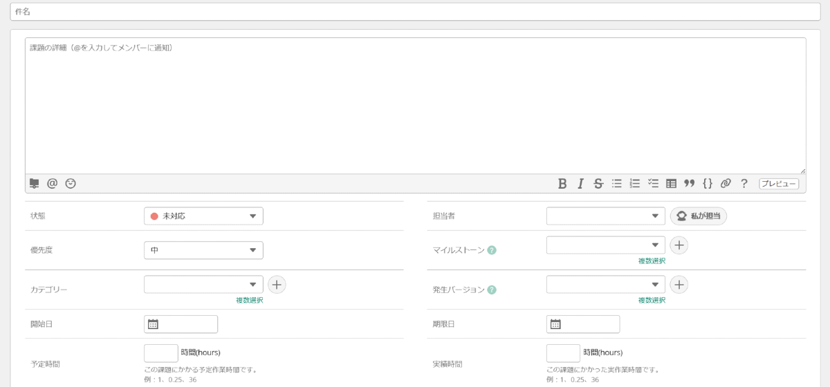This screenshot has width=830, height=387.
Task: Click 複数選択 link under カテゴリー
Action: 250,300
